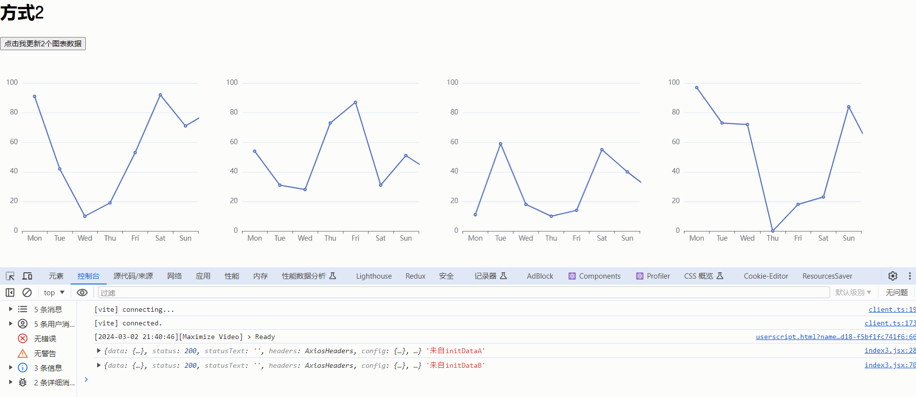Clear the console with the block icon
916x397 pixels.
coord(27,293)
